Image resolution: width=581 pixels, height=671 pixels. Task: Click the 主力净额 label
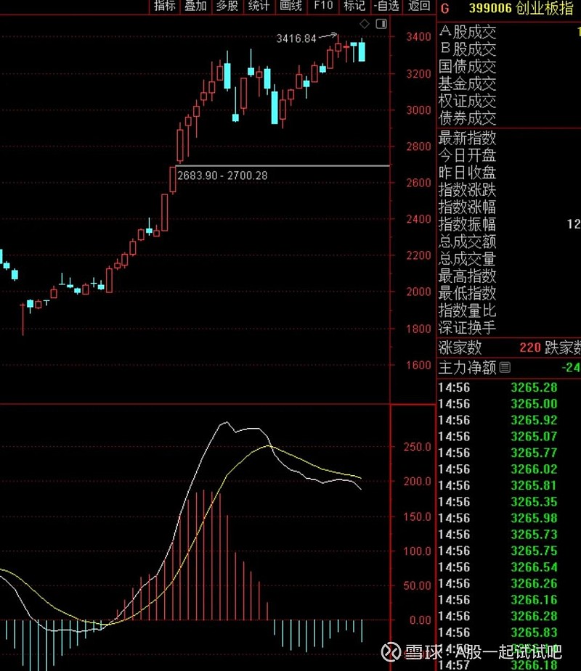[467, 367]
